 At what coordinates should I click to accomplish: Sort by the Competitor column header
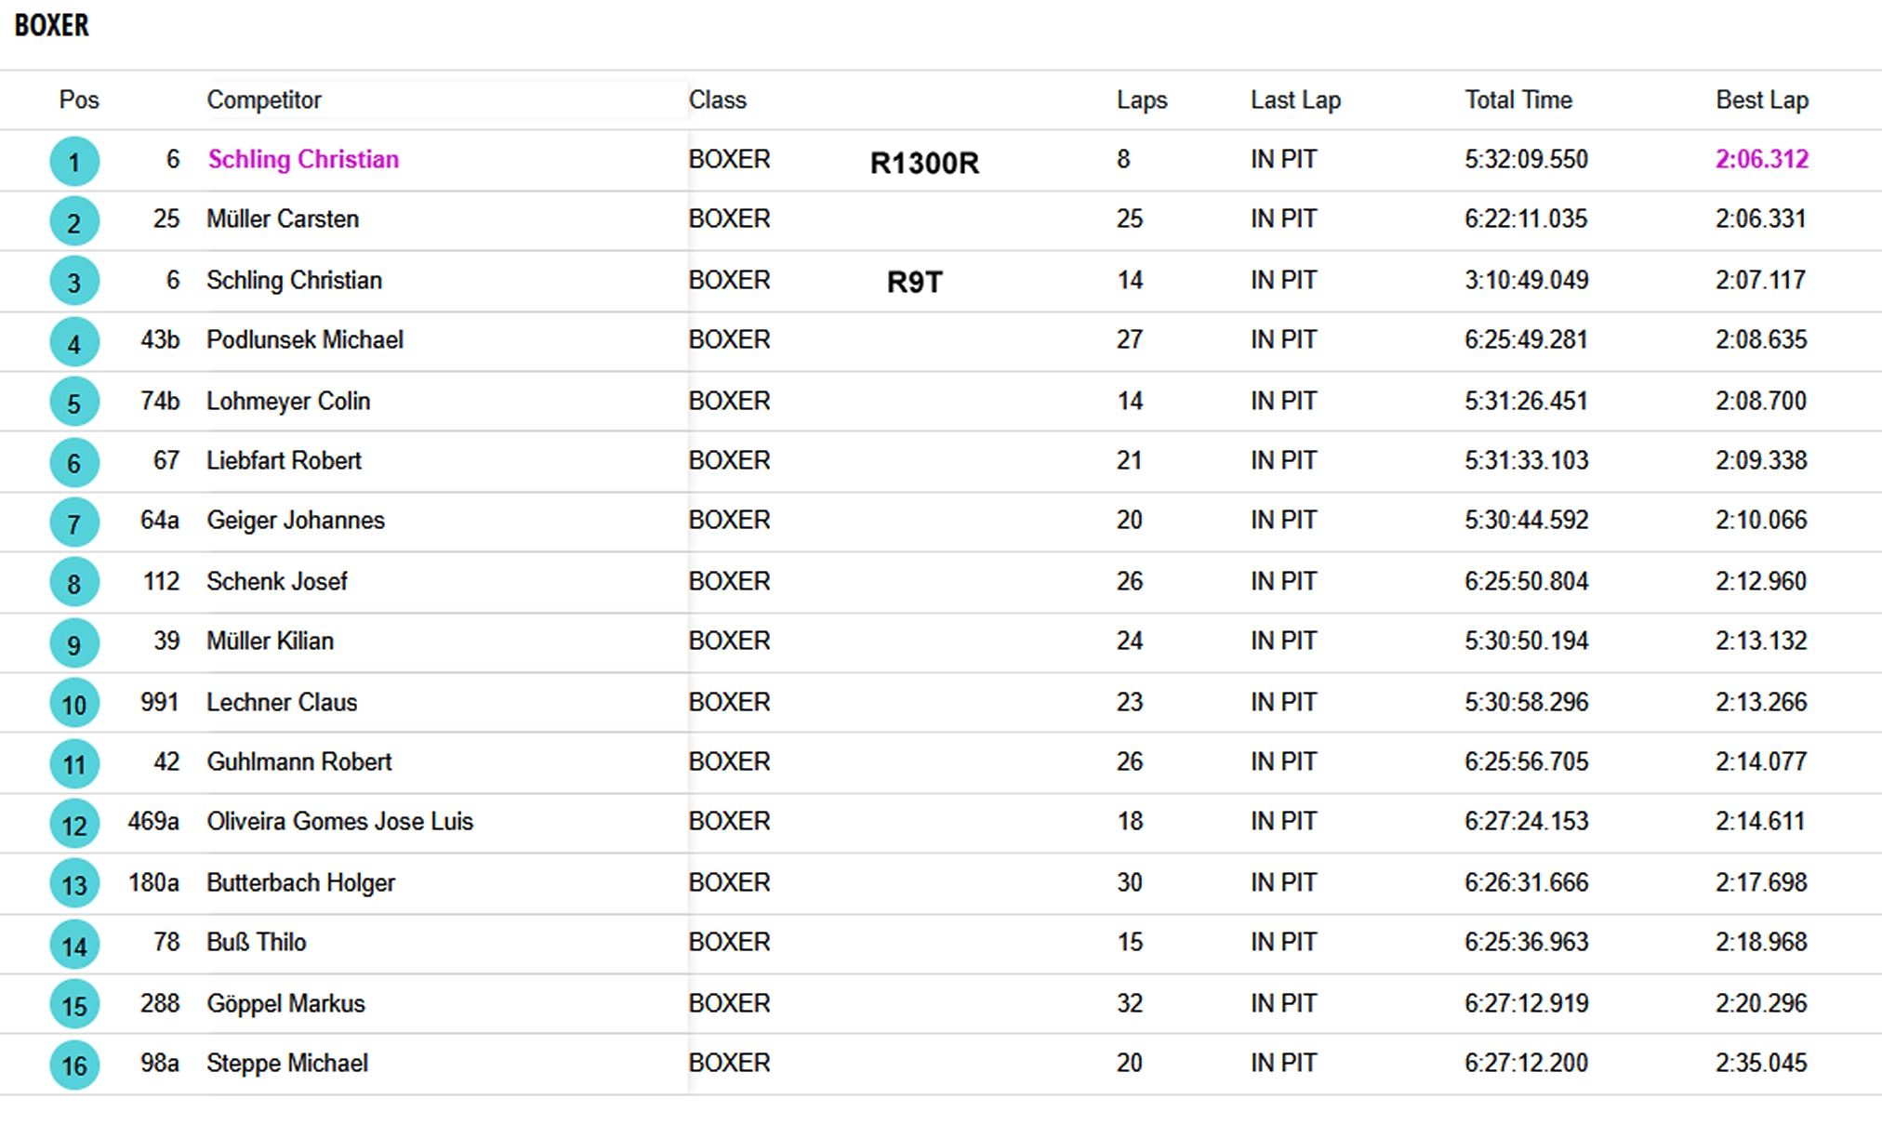point(264,99)
